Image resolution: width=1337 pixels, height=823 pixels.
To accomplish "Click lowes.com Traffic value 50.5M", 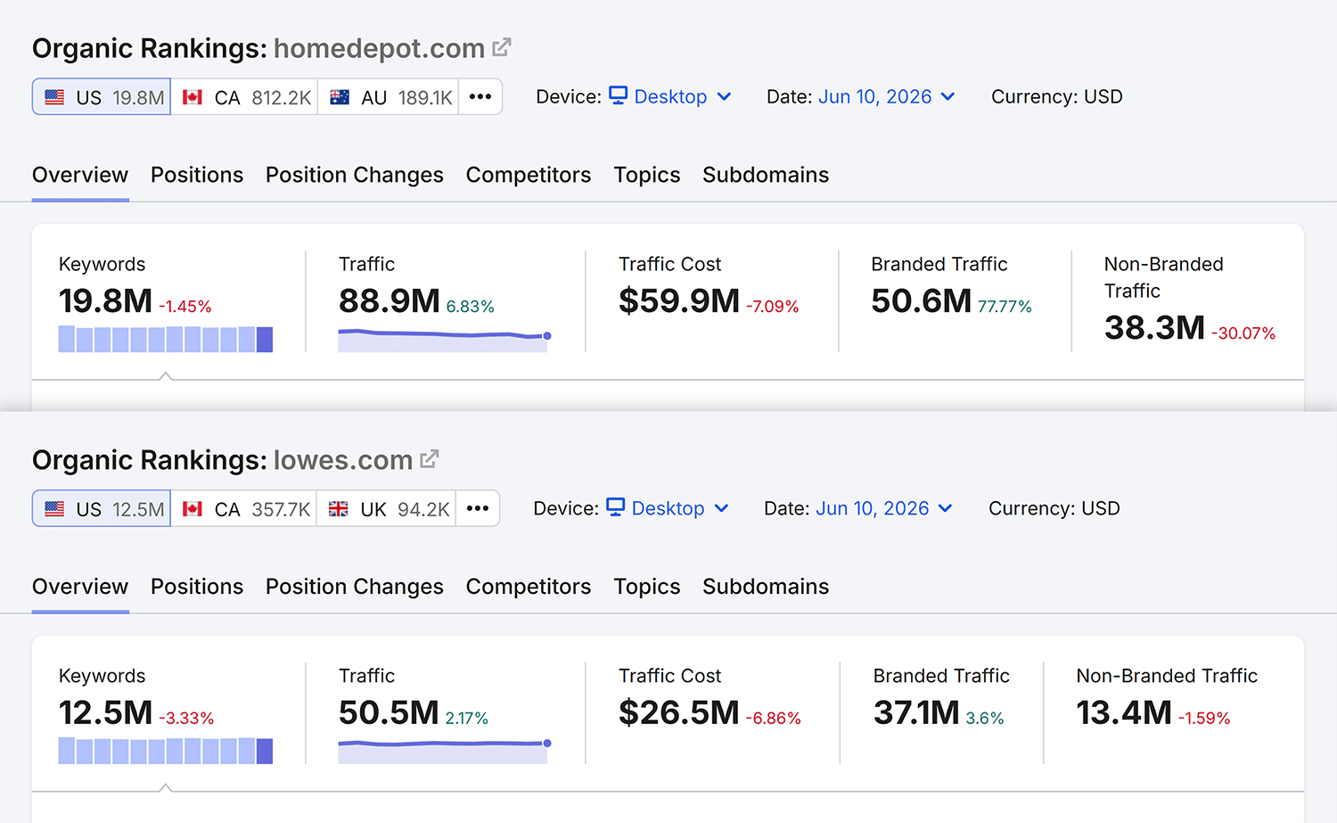I will point(389,713).
